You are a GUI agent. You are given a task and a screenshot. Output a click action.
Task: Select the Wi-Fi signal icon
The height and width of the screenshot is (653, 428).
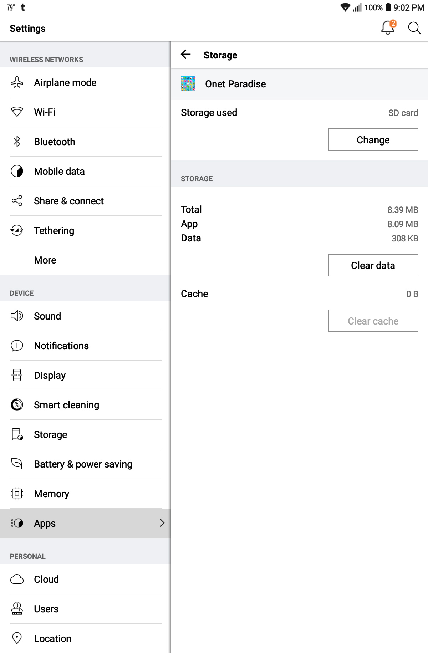[17, 112]
